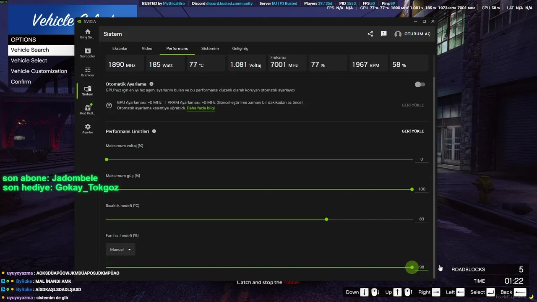Open the Grafikler sidebar section

[x=88, y=70]
